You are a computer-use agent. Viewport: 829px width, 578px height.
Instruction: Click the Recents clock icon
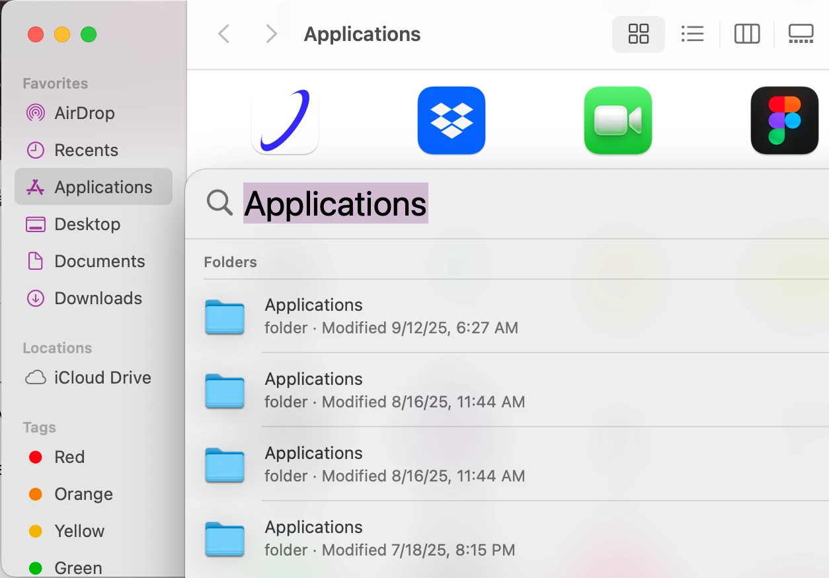(x=35, y=150)
